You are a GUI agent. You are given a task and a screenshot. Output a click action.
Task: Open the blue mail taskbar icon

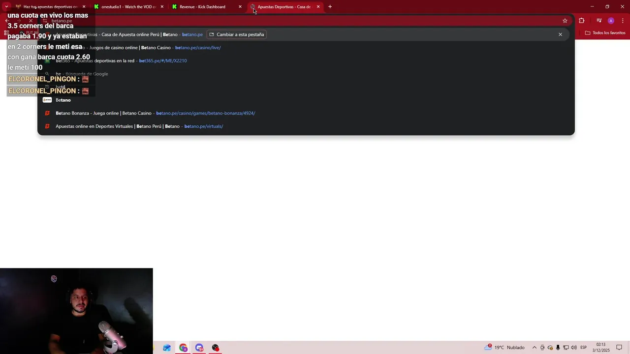point(167,348)
